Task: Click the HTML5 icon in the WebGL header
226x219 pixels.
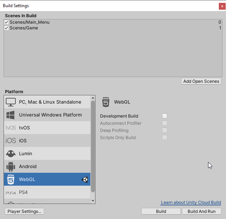Action: 106,102
